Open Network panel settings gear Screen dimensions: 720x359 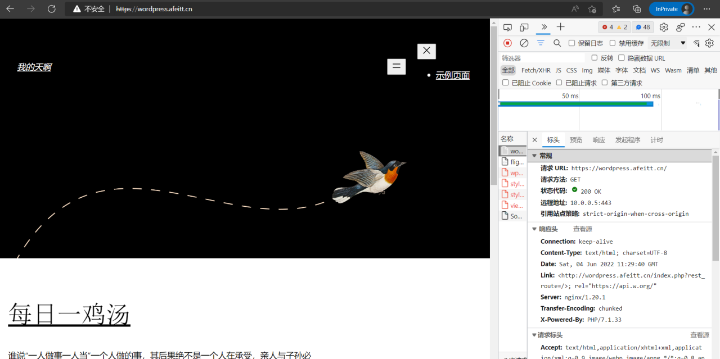tap(709, 43)
